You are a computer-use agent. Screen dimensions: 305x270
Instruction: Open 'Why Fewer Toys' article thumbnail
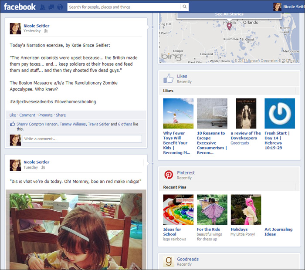click(x=178, y=114)
